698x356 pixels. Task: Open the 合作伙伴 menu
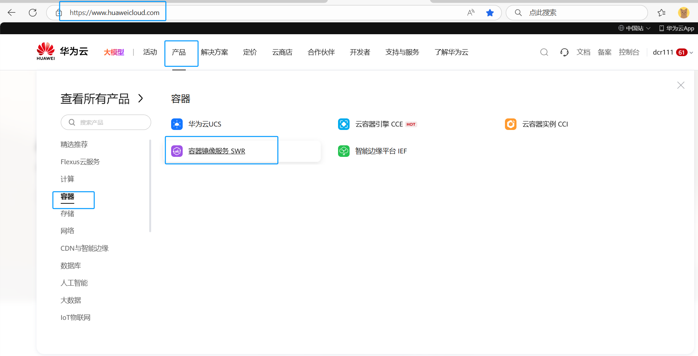(x=321, y=52)
